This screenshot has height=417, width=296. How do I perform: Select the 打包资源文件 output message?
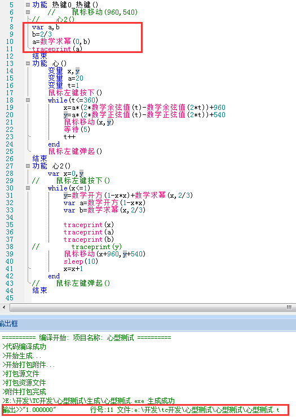click(x=24, y=383)
